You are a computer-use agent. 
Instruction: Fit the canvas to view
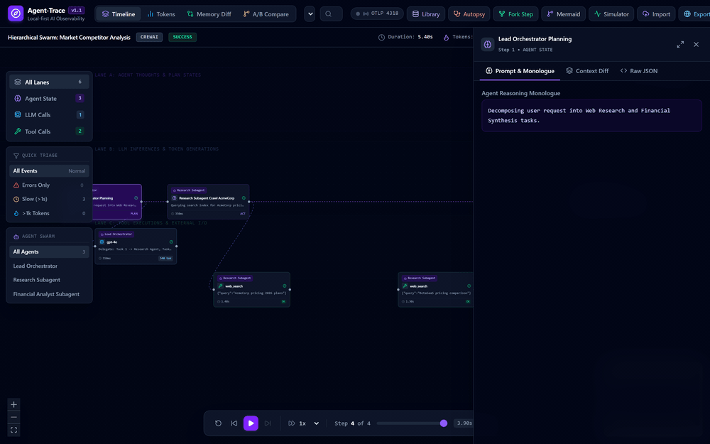tap(13, 430)
